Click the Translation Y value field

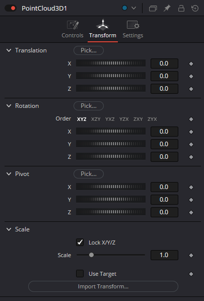click(x=164, y=76)
